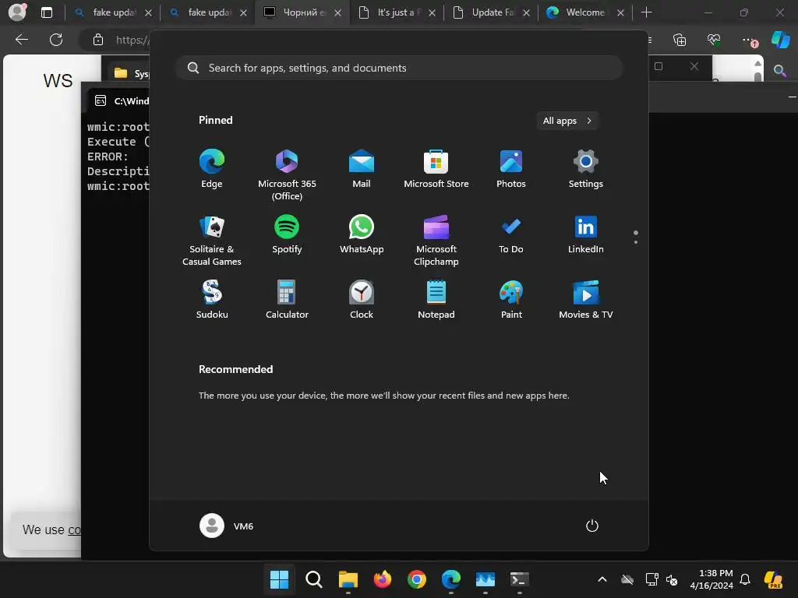Image resolution: width=798 pixels, height=598 pixels.
Task: Open the Spotify app
Action: coord(287,234)
